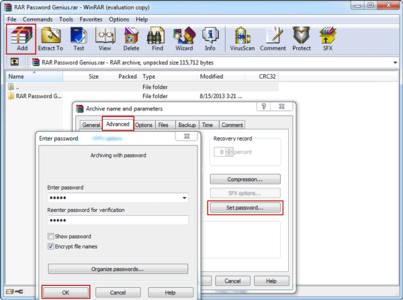Click the Reenter password verification field
403x300 pixels.
tap(118, 221)
